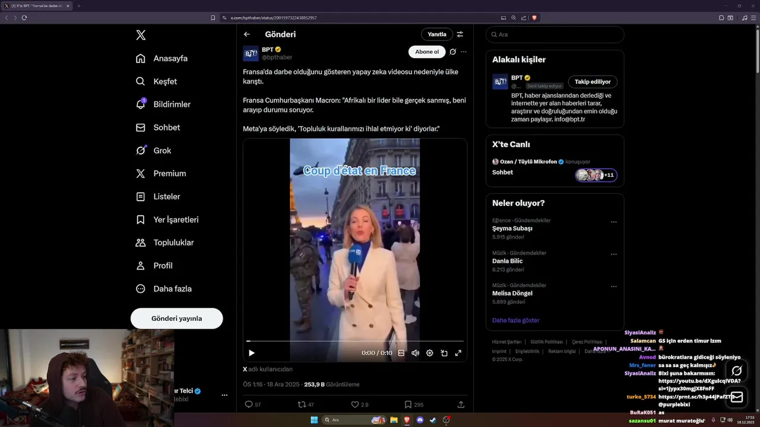Open the Danla Bilic trending topic
The image size is (760, 427).
coord(508,261)
